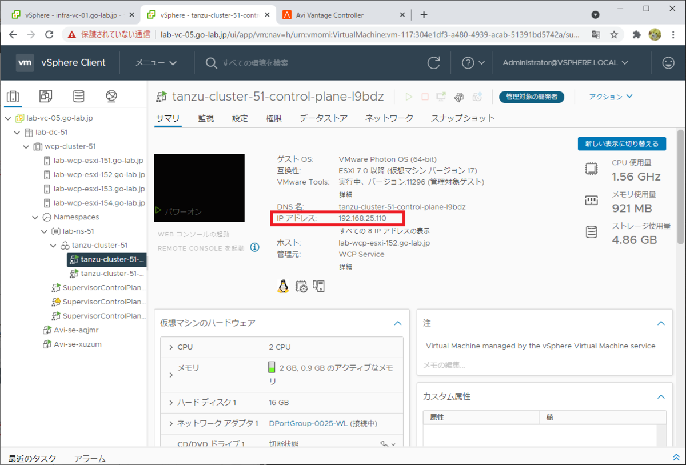Click the launch console toolbar icon
Image resolution: width=686 pixels, height=465 pixels.
pyautogui.click(x=441, y=97)
